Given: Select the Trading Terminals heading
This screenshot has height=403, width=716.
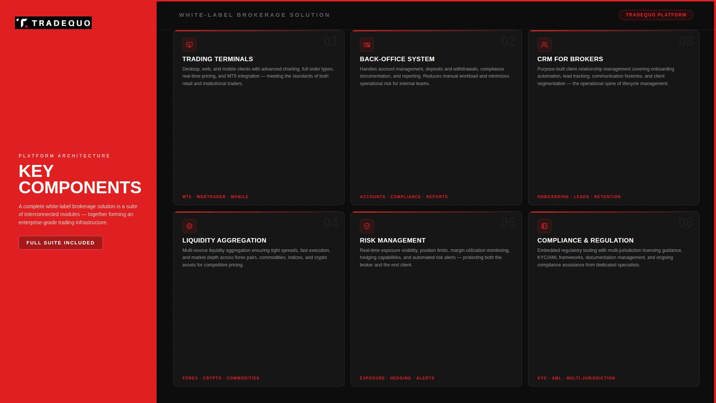Looking at the screenshot, I should click(218, 59).
